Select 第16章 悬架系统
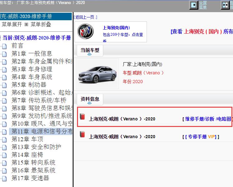 pyautogui.click(x=33, y=170)
